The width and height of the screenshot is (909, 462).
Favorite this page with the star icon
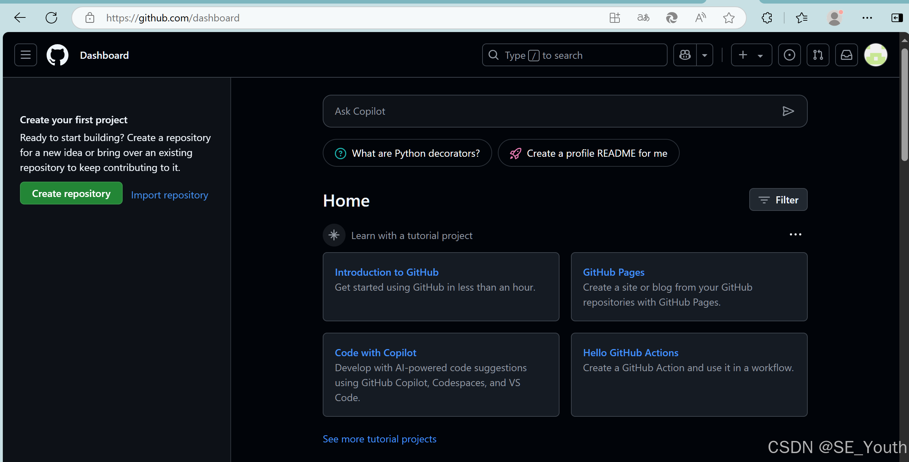[x=729, y=18]
